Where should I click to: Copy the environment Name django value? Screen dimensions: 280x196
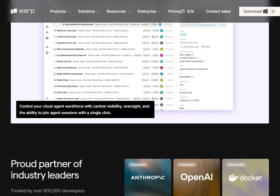pos(193,55)
